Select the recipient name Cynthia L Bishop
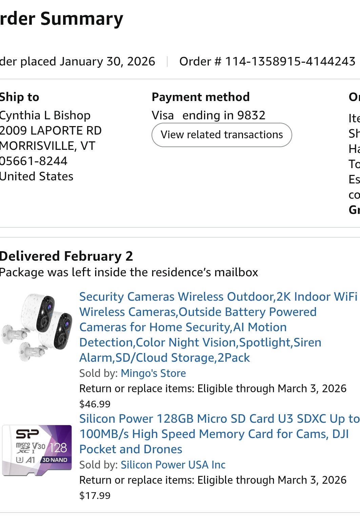The height and width of the screenshot is (520, 360). 45,115
